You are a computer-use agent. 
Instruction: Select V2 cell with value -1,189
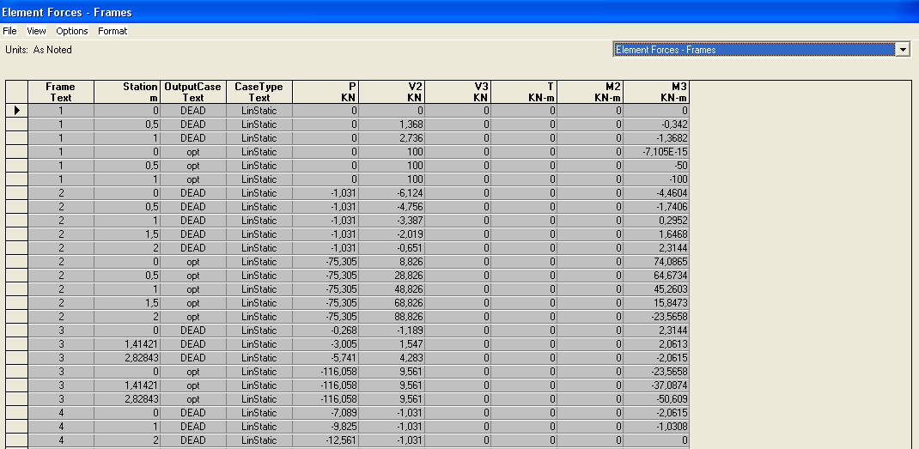[x=393, y=331]
